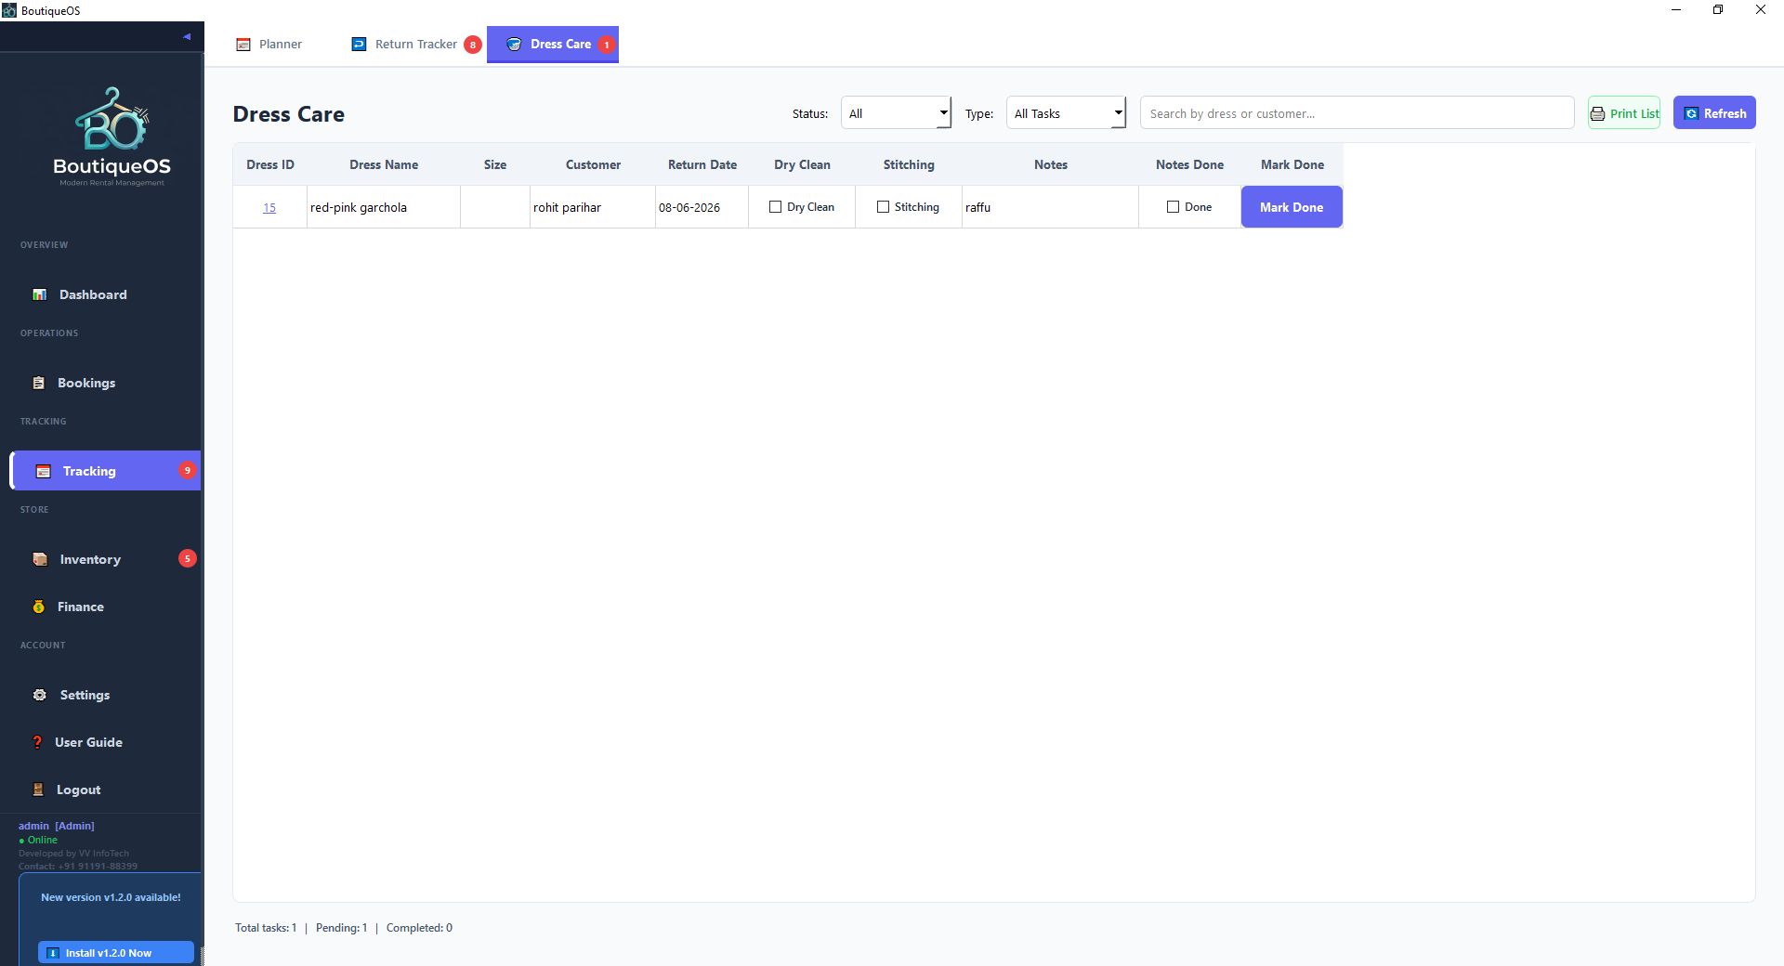Tick the Notes Done checkbox

coord(1173,207)
